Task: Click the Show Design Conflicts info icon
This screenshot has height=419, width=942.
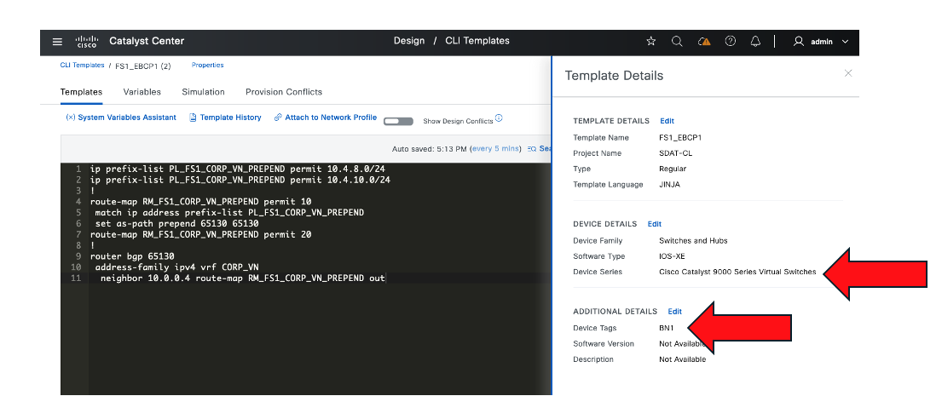Action: click(499, 118)
